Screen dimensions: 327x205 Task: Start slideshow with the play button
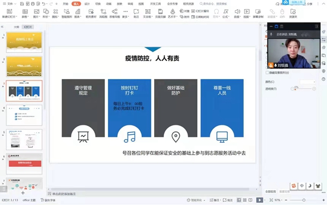point(259,200)
